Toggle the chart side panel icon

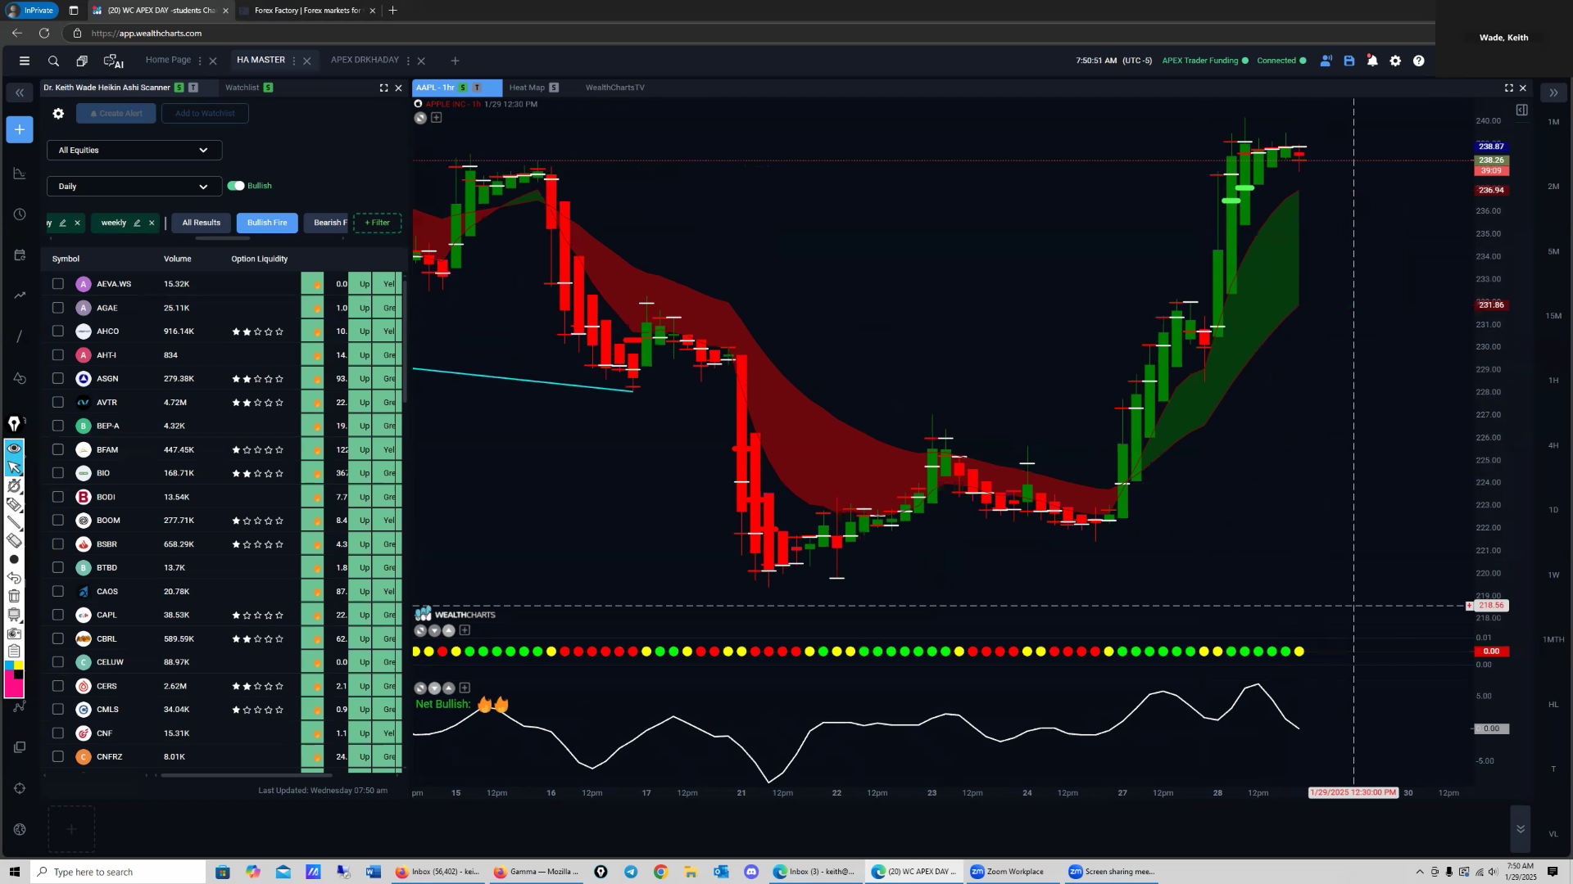coord(1521,110)
